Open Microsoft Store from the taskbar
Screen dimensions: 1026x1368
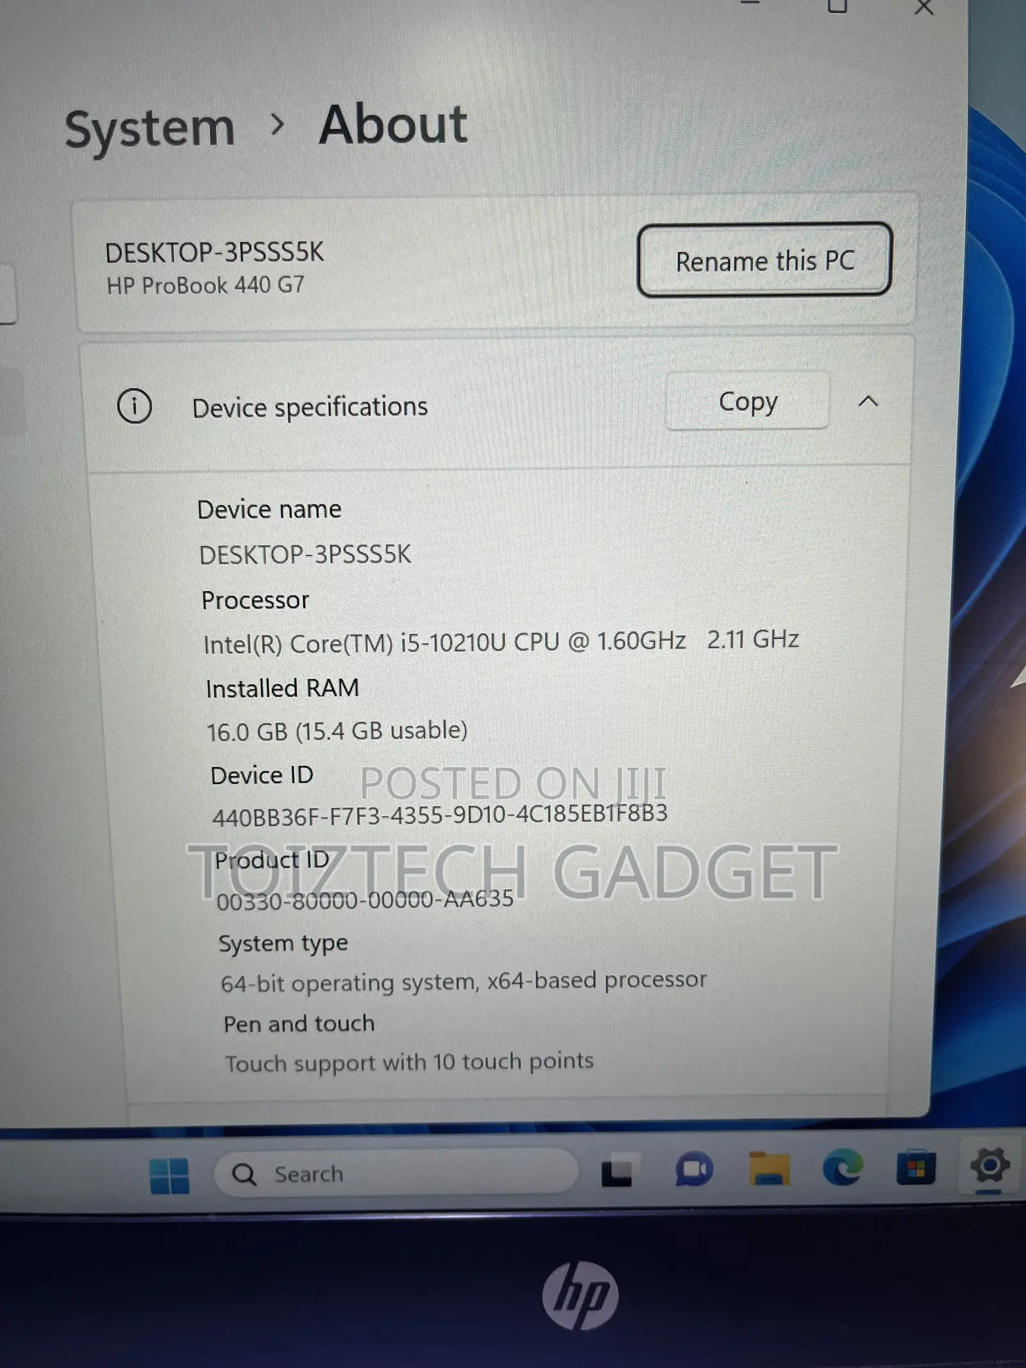point(916,1167)
